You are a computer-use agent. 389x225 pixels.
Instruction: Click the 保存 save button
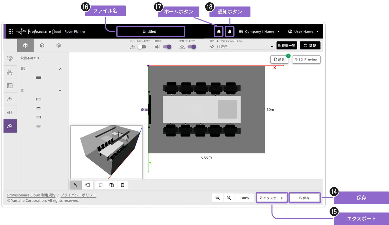point(305,198)
